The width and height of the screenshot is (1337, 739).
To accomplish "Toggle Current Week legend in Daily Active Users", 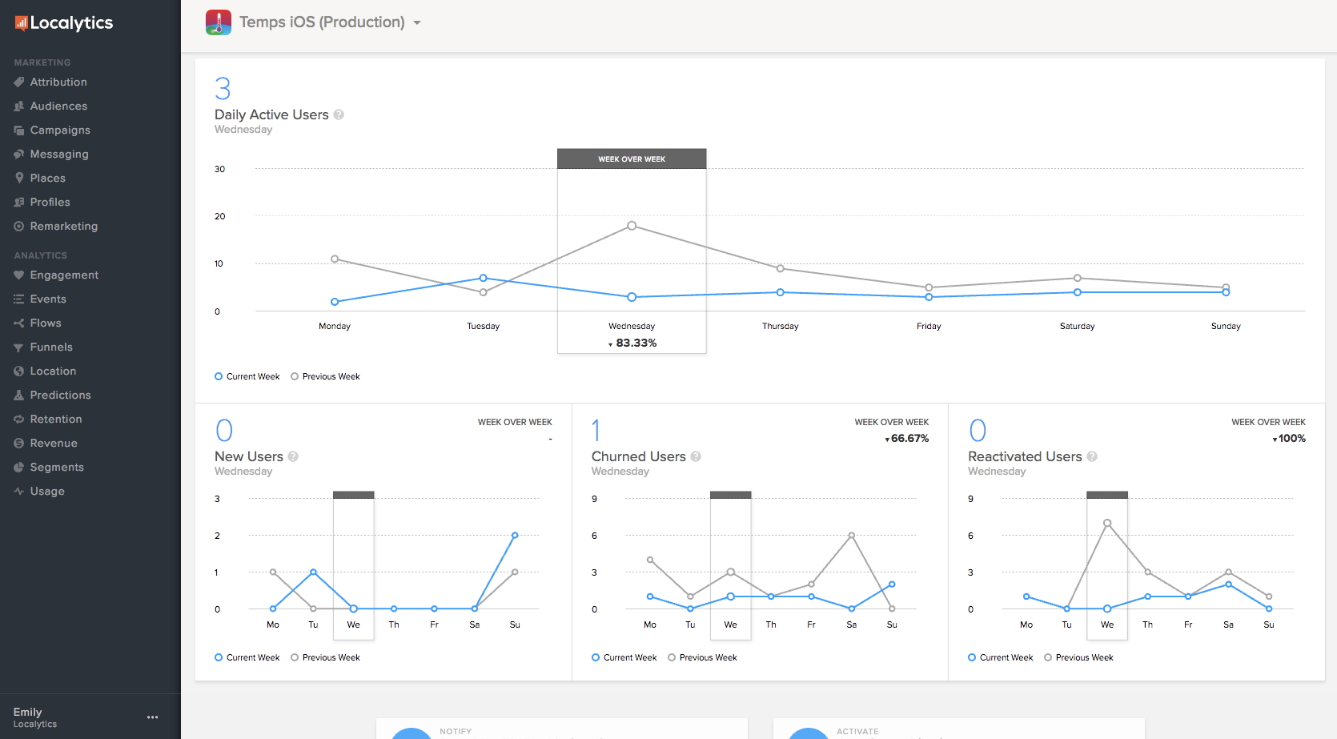I will pyautogui.click(x=247, y=376).
